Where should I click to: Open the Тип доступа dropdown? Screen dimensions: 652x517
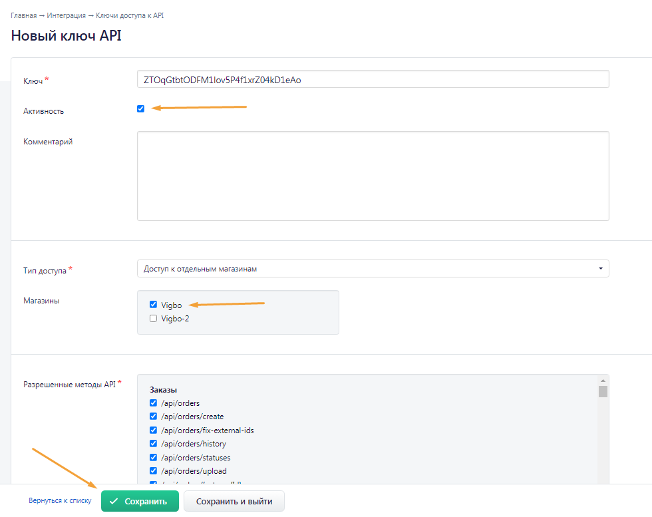coord(373,269)
